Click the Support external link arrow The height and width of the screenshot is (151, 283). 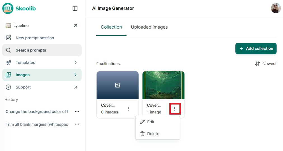point(76,87)
